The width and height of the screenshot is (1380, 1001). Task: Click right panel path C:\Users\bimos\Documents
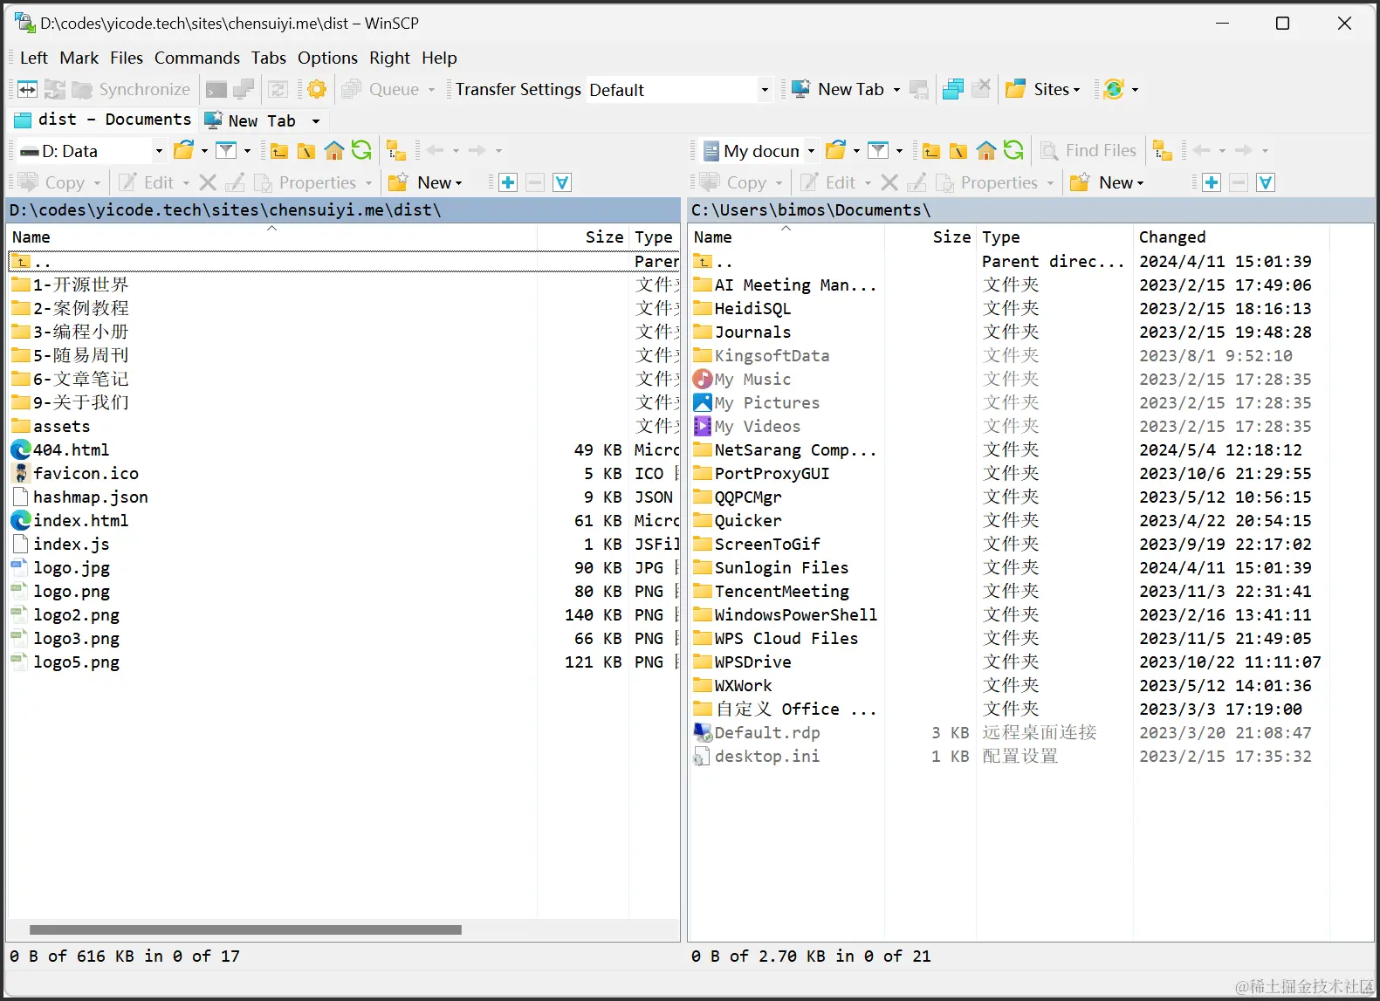click(1031, 209)
